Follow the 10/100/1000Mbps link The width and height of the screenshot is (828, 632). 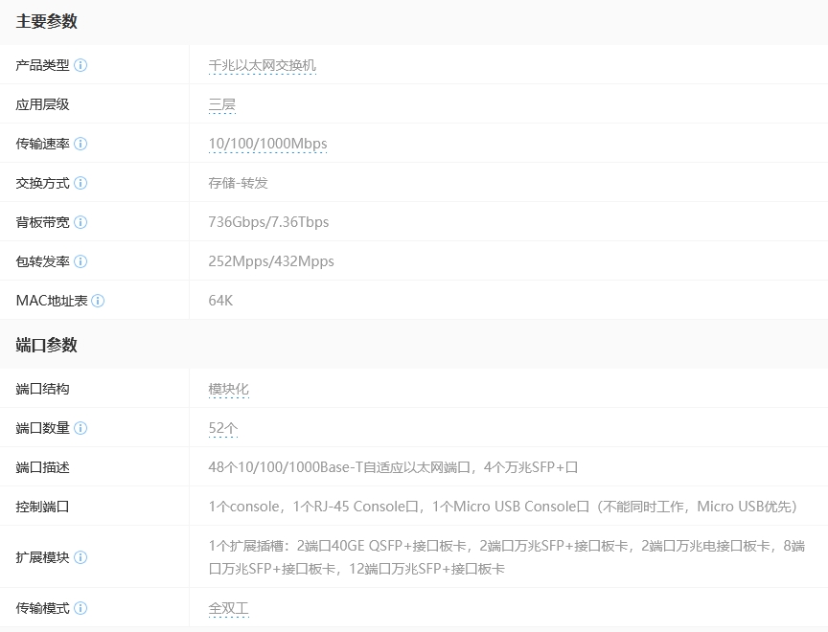(x=267, y=144)
